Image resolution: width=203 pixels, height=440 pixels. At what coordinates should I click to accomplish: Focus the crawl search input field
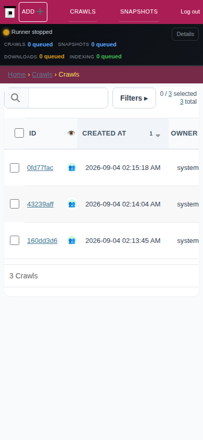[68, 98]
